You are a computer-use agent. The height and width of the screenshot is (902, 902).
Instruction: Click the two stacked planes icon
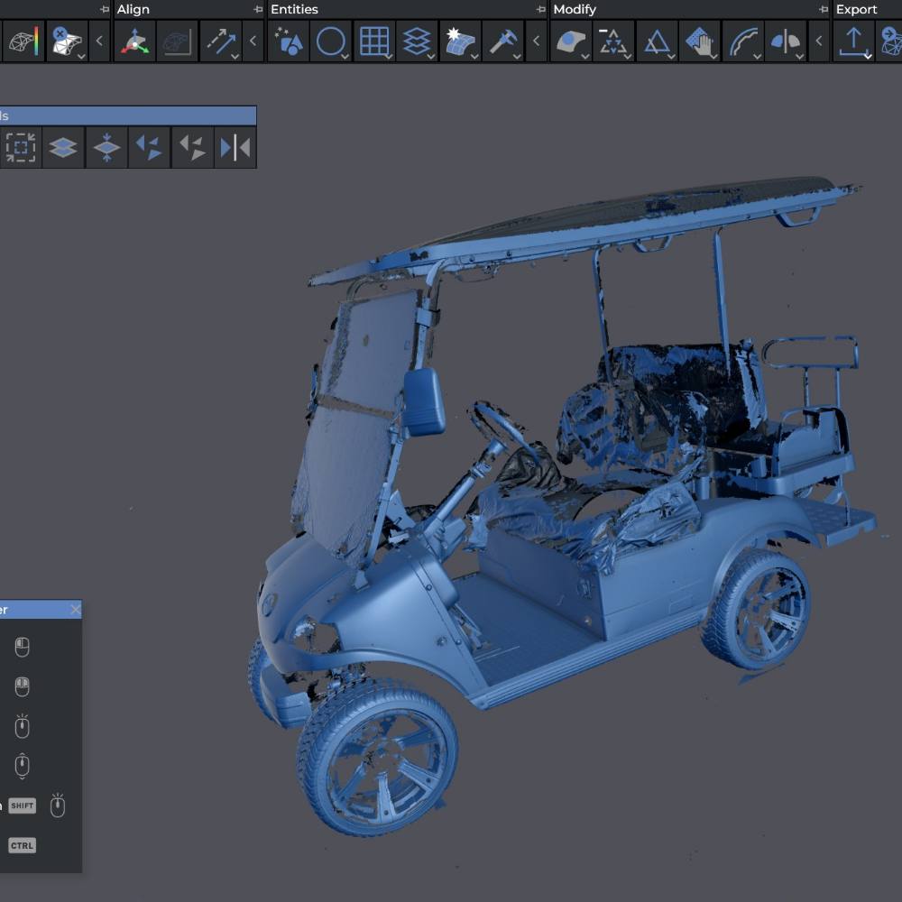pyautogui.click(x=63, y=147)
